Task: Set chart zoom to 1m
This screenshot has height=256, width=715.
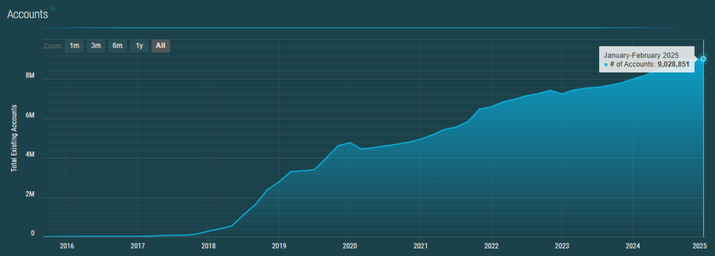Action: 74,45
